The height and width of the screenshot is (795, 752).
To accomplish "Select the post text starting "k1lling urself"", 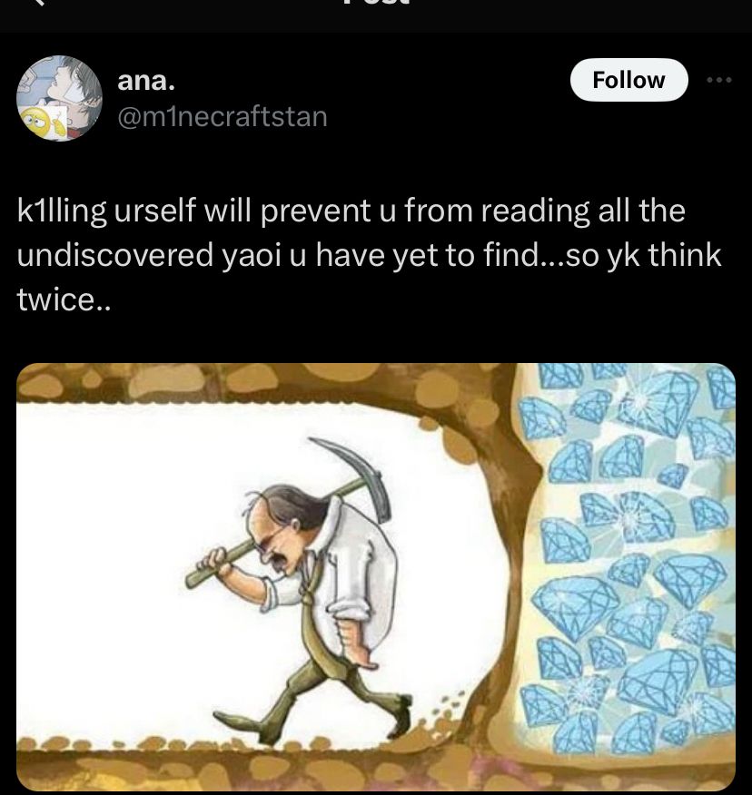I will coord(369,255).
